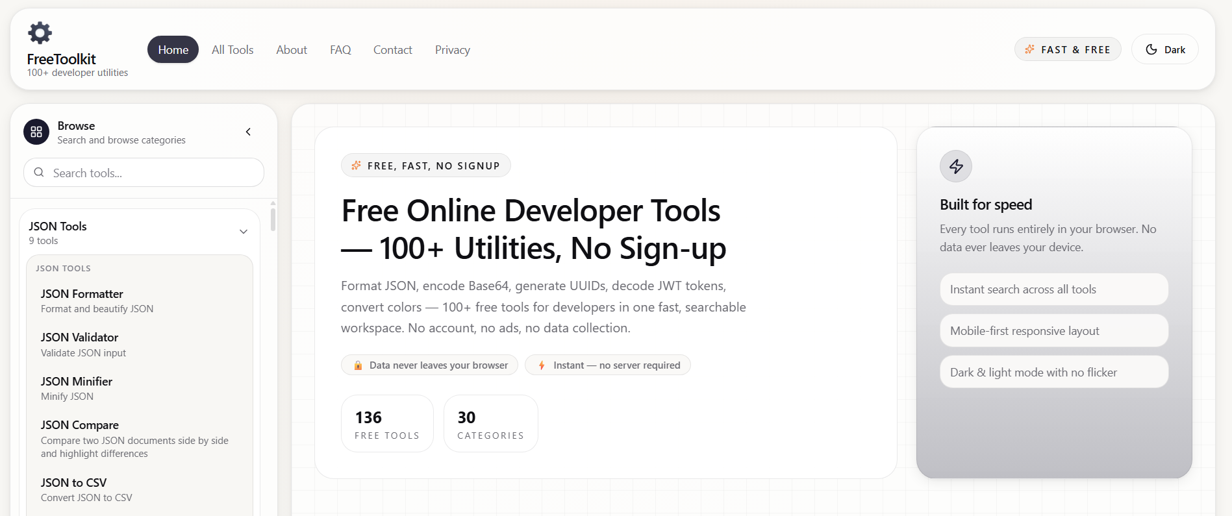Click the Browse grid icon
This screenshot has height=516, width=1232.
point(36,132)
